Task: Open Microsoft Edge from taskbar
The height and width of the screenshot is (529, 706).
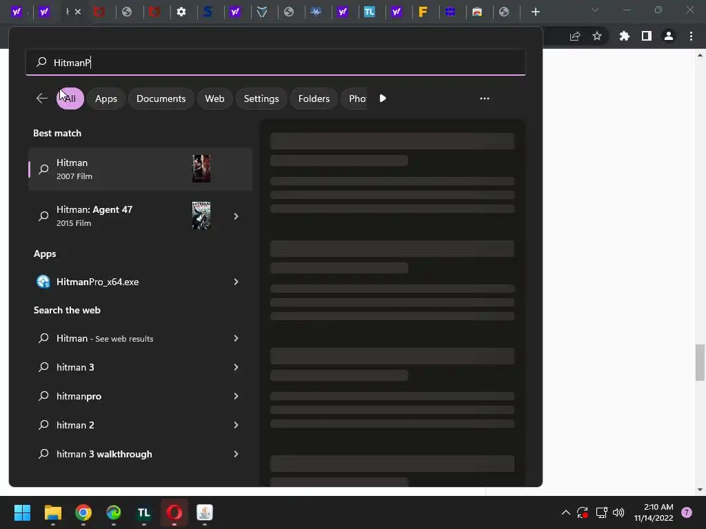Action: [x=114, y=512]
